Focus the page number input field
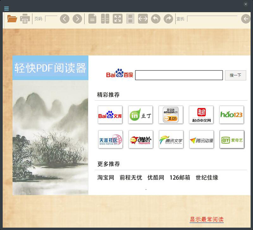 51,19
